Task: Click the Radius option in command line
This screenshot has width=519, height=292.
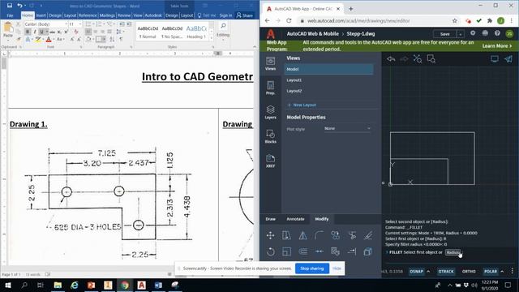Action: (x=453, y=252)
